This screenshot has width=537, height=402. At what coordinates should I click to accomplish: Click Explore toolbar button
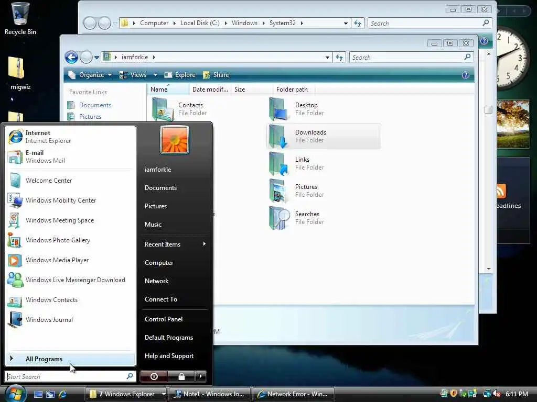pos(180,75)
